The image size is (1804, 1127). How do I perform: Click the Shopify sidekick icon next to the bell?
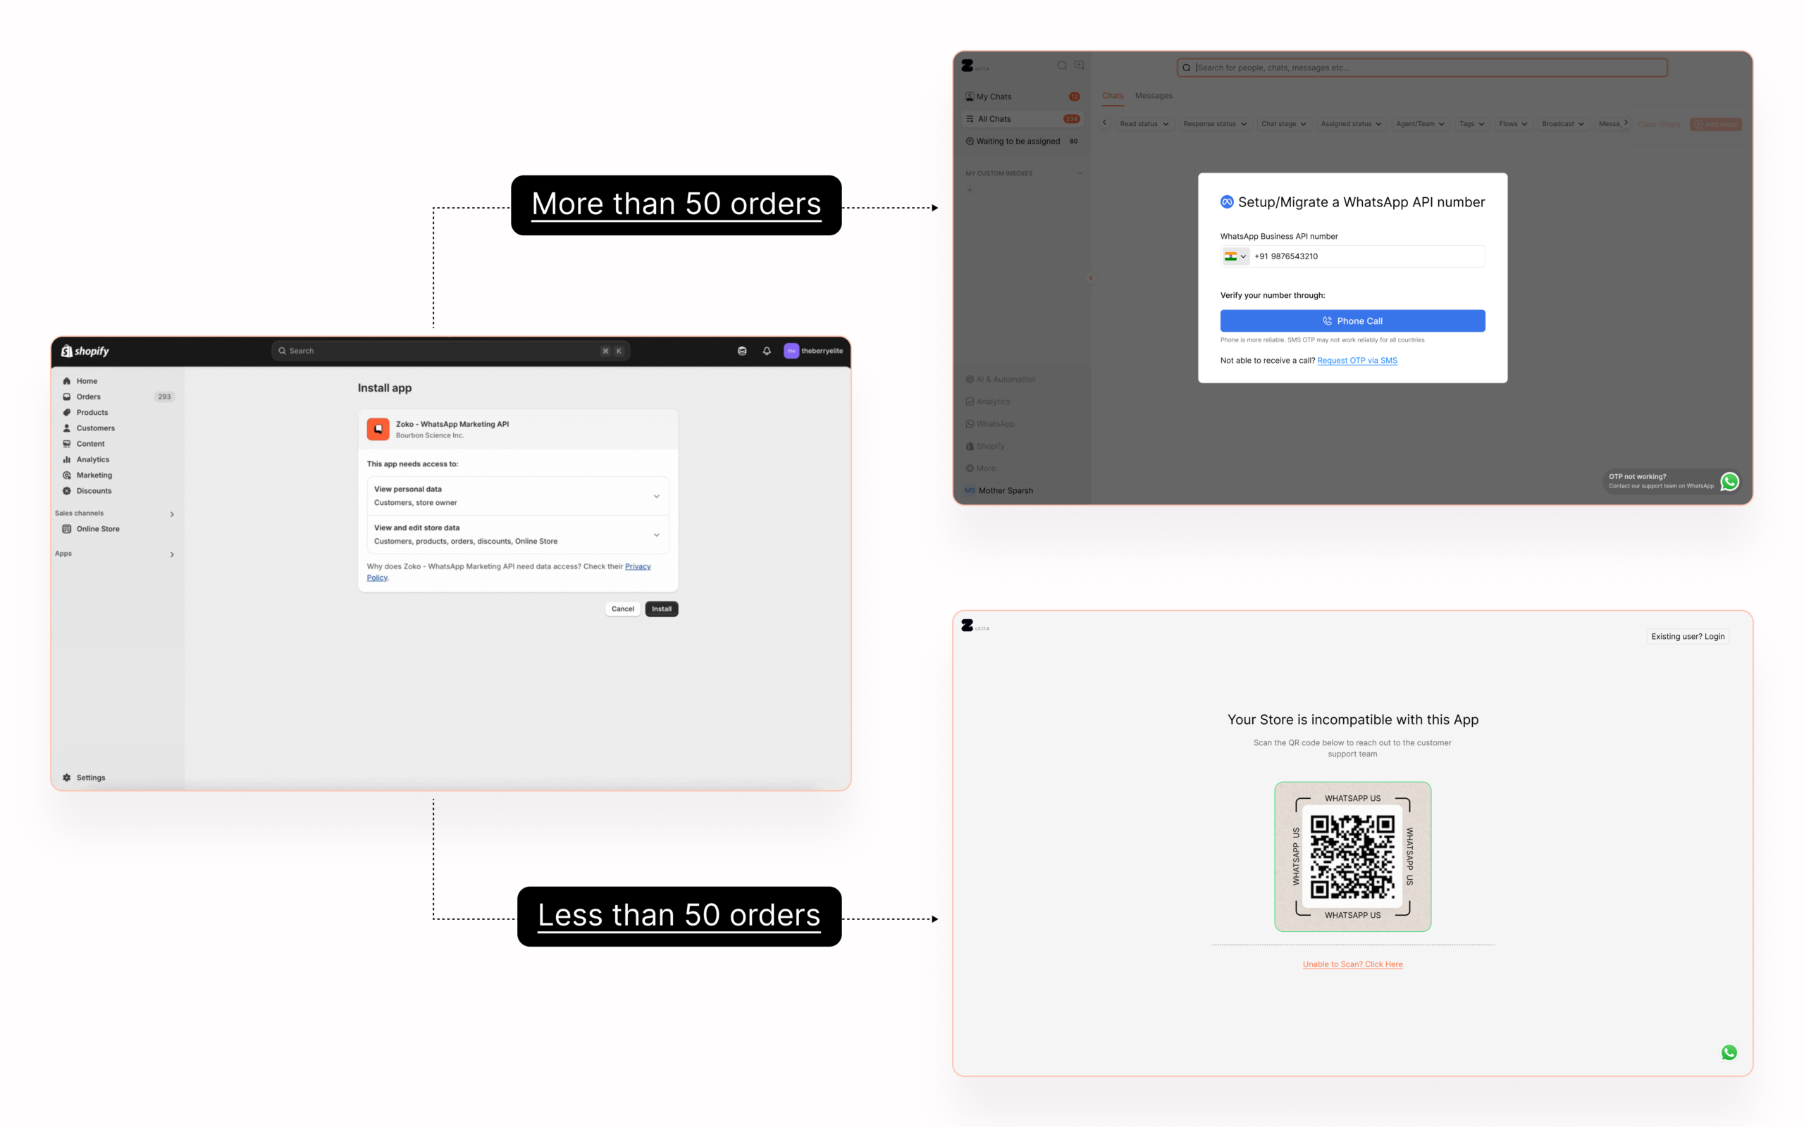(x=742, y=351)
